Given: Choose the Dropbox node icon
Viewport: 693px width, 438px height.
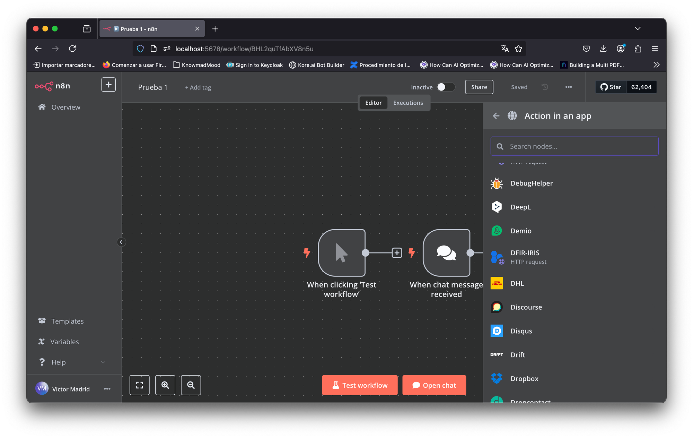Looking at the screenshot, I should [x=497, y=378].
